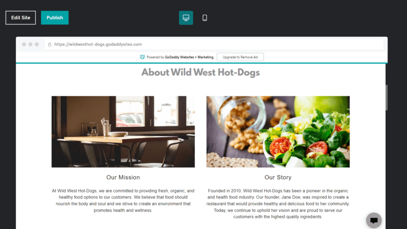Click About Wild West Hot-Dogs title
This screenshot has width=407, height=229.
click(x=200, y=72)
